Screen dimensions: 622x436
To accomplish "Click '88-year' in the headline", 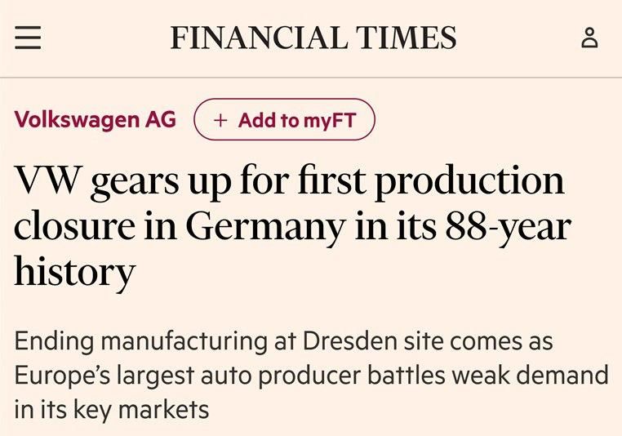I will click(x=507, y=226).
